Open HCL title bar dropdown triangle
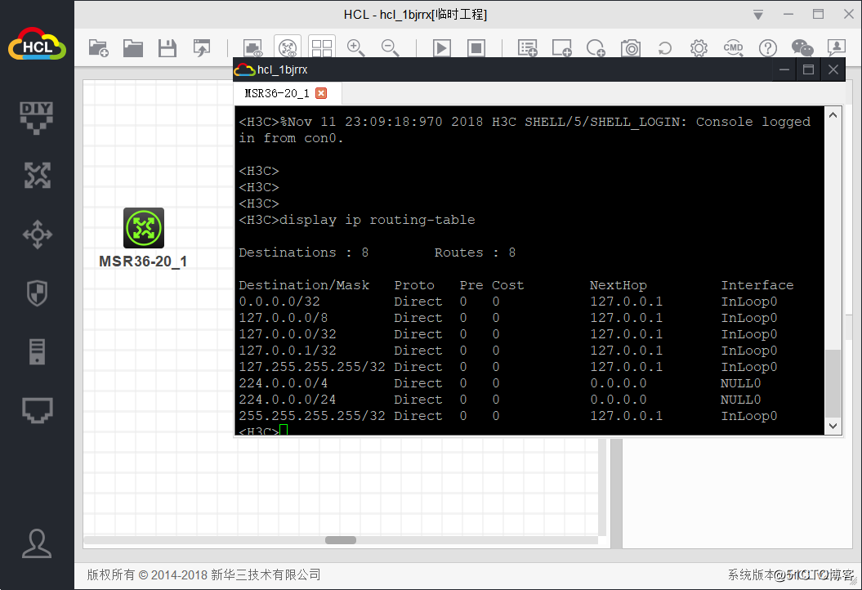 click(758, 15)
